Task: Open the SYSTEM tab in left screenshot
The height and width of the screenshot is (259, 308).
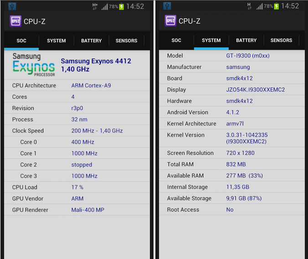Action: [x=56, y=41]
